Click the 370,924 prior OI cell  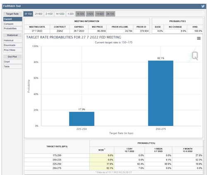coord(141,31)
